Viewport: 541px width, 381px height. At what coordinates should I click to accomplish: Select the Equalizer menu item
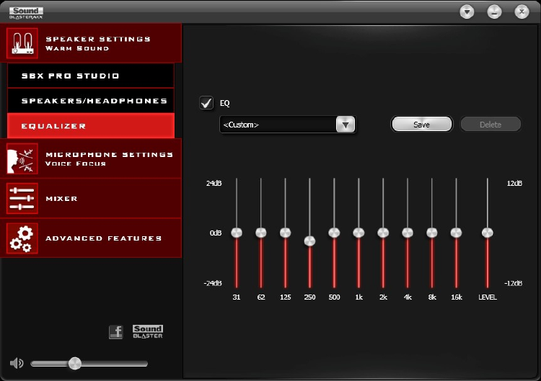[x=91, y=126]
